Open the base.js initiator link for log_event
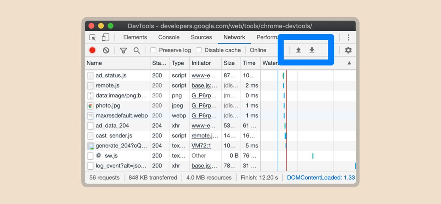 (205, 166)
